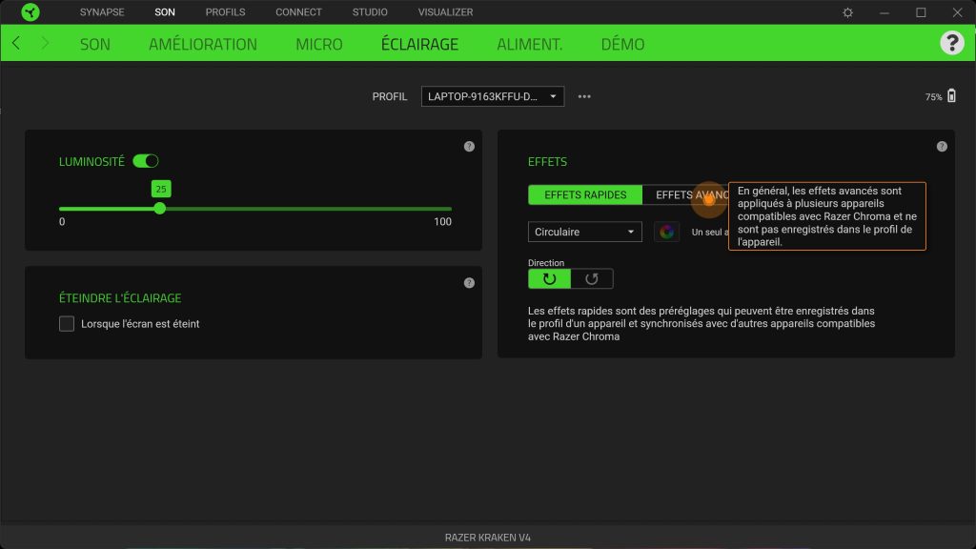
Task: Switch to the SON green tab
Action: pos(94,44)
